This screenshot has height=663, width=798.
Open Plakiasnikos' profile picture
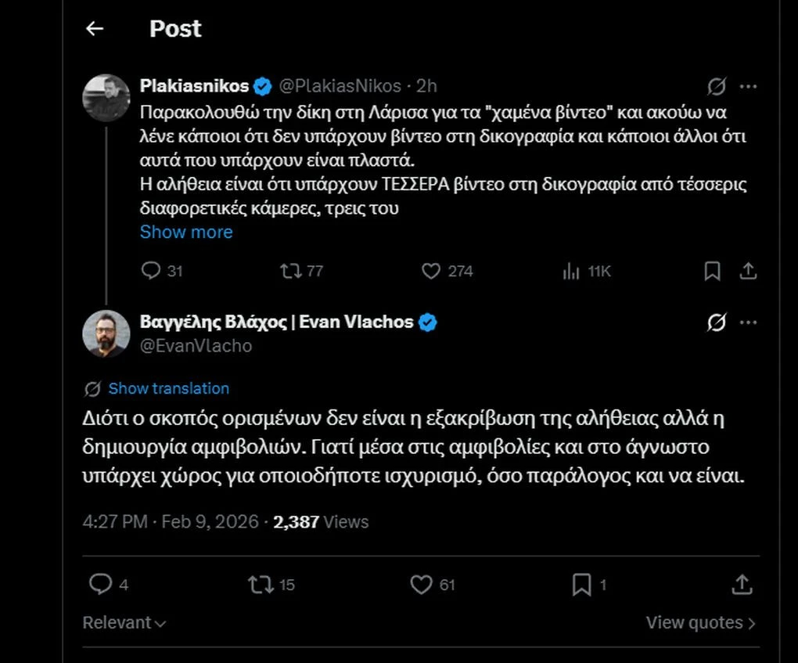[x=106, y=98]
